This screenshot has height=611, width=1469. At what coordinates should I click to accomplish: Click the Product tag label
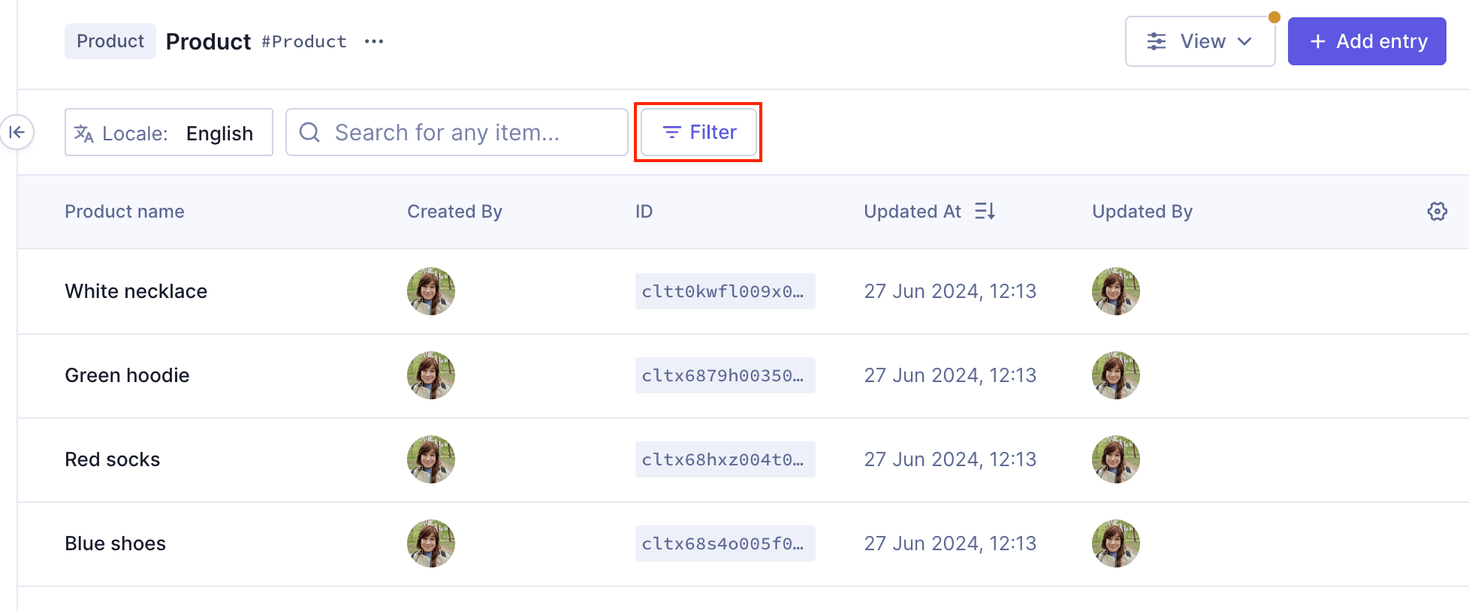pyautogui.click(x=110, y=41)
